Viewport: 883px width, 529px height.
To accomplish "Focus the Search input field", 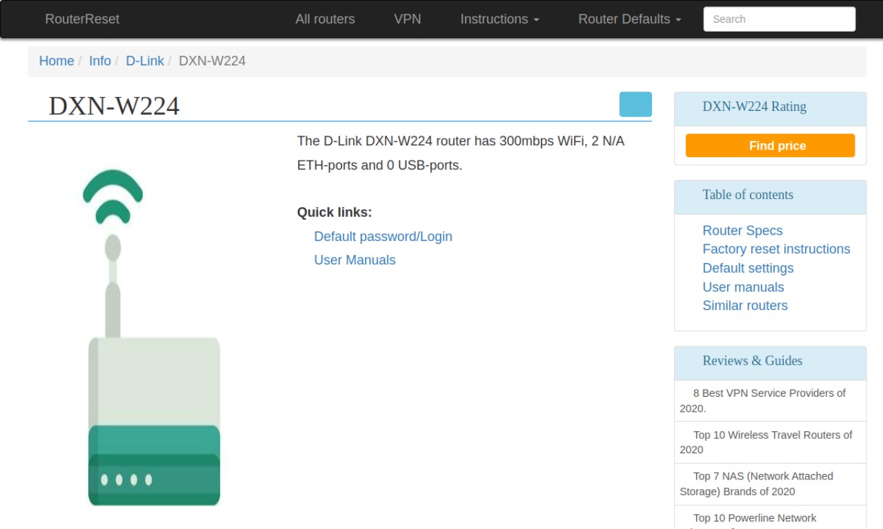I will click(780, 19).
